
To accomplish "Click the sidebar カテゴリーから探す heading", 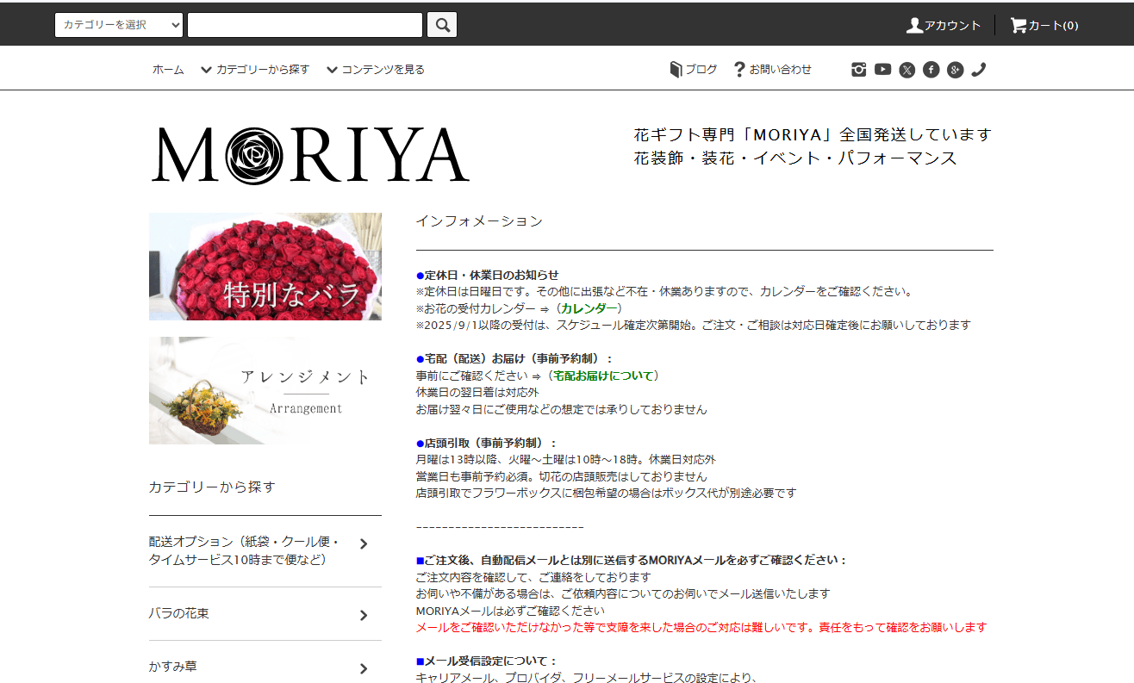I will 212,487.
